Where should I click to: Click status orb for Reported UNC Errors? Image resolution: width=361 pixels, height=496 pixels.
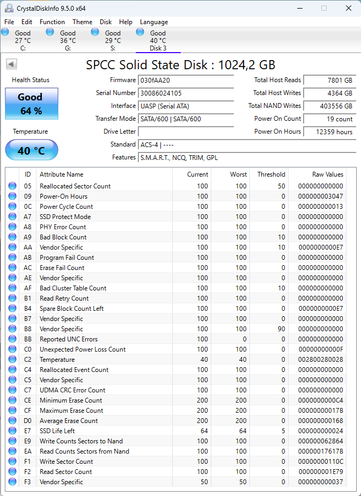coord(12,339)
